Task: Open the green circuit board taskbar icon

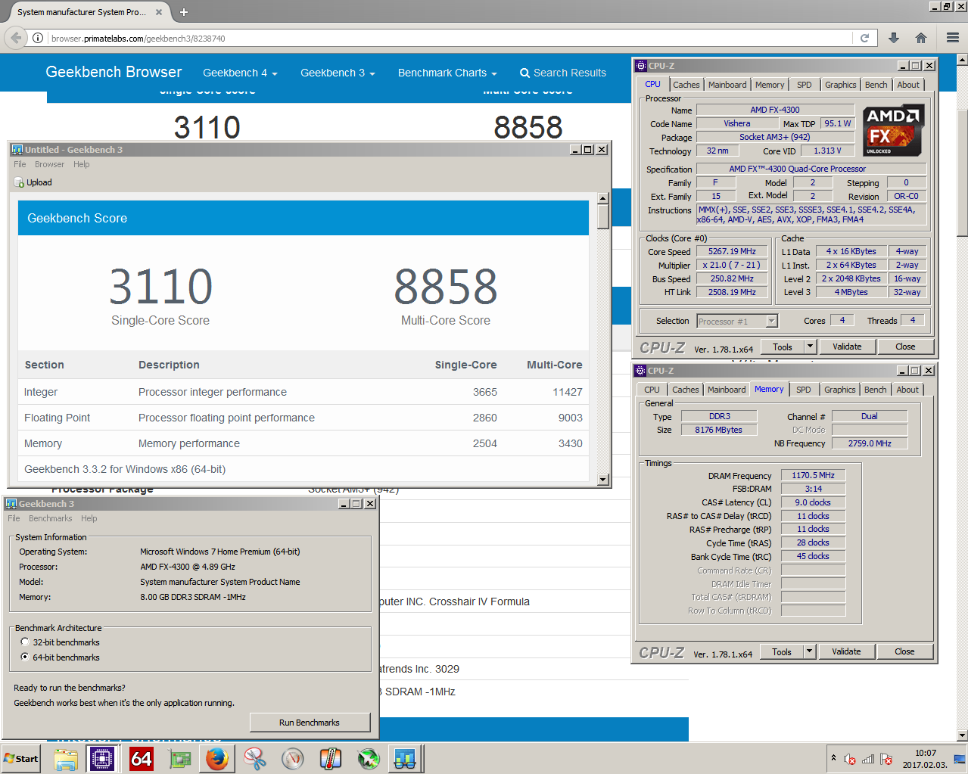Action: pyautogui.click(x=179, y=759)
